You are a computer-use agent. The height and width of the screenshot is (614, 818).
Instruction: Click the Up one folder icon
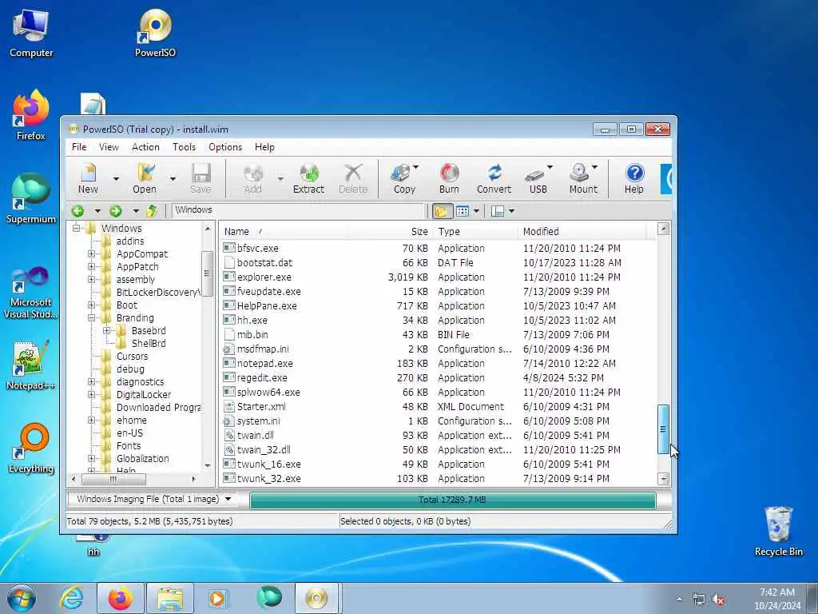[x=152, y=211]
